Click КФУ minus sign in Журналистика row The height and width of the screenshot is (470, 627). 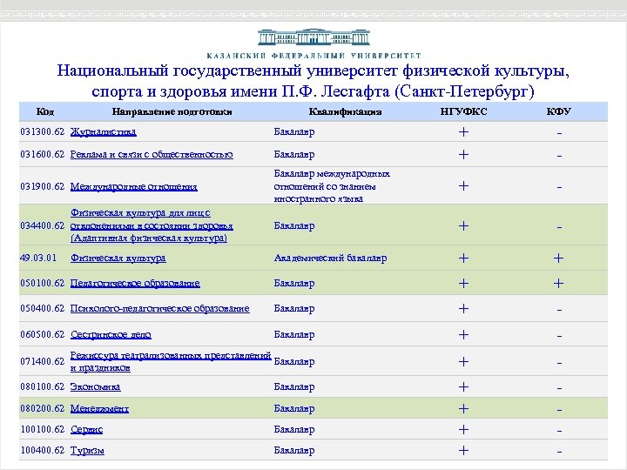click(x=559, y=133)
